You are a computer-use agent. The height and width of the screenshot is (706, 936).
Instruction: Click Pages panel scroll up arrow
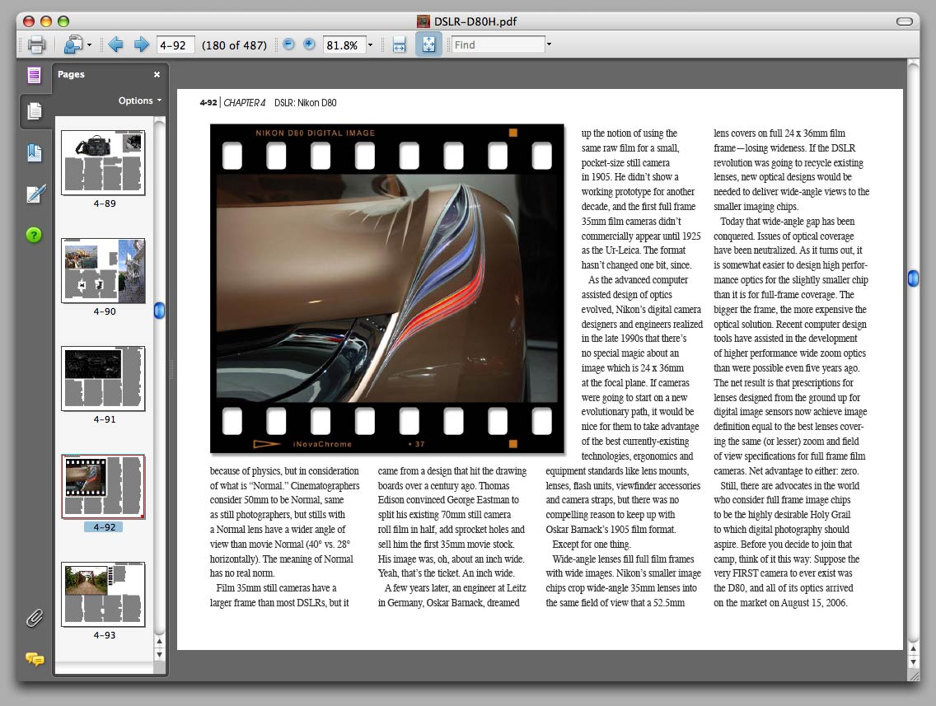point(159,642)
